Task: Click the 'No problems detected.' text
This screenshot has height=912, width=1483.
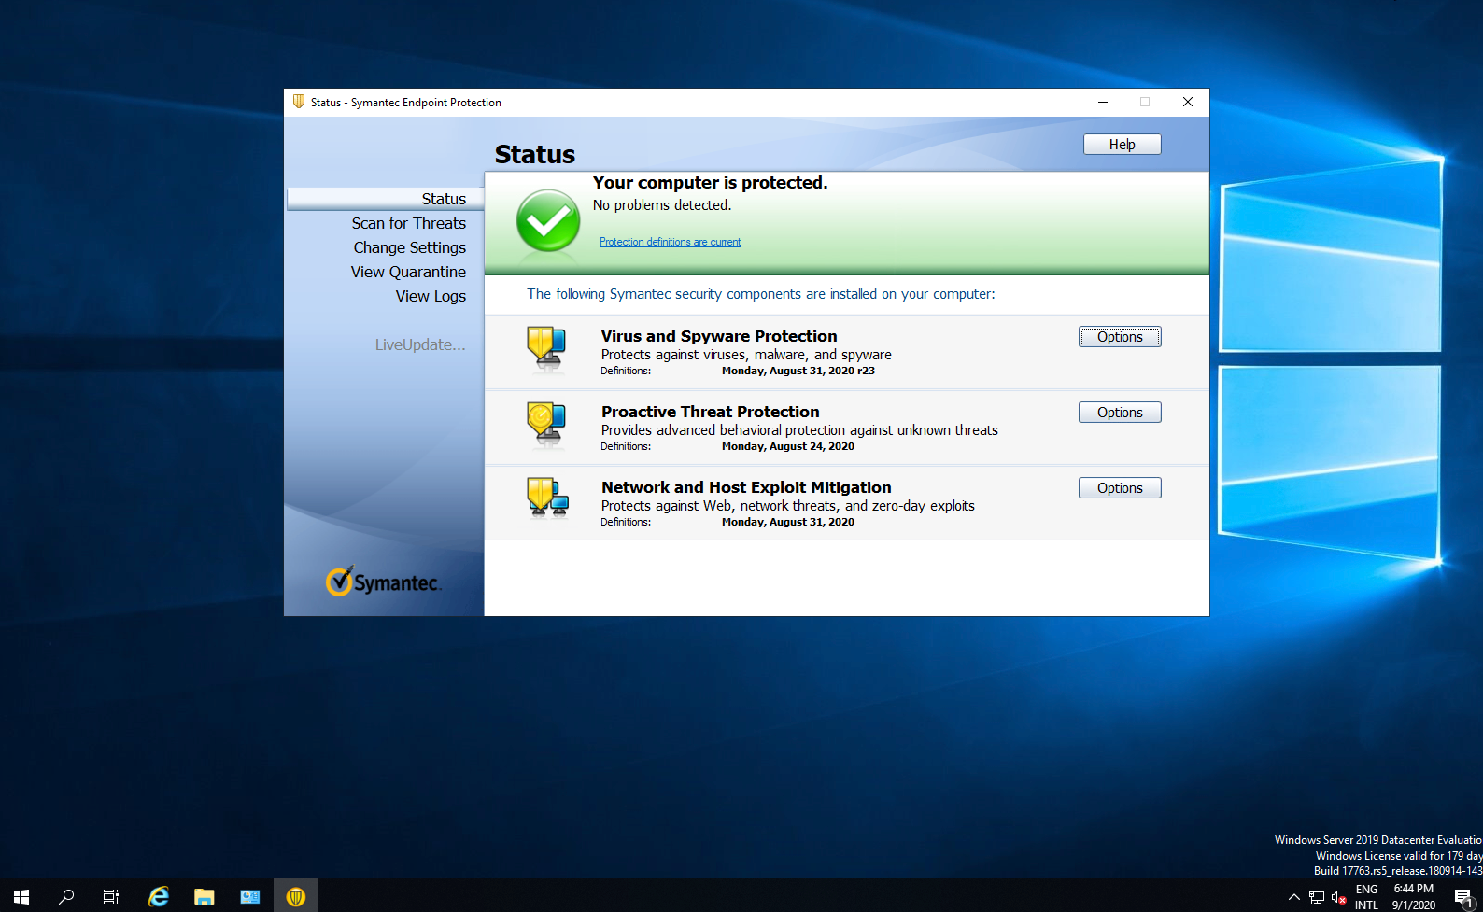Action: 662,205
